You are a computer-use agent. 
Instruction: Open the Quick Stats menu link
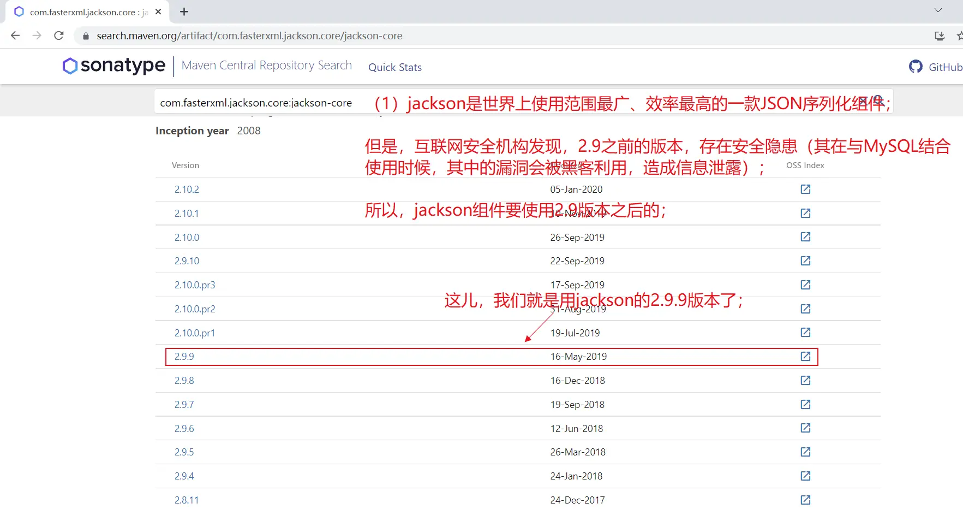coord(394,67)
